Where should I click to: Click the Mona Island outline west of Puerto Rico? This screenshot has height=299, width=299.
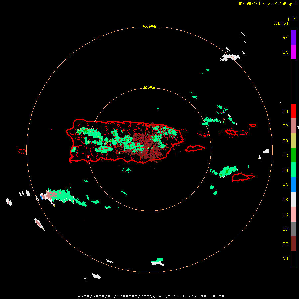click(x=22, y=151)
